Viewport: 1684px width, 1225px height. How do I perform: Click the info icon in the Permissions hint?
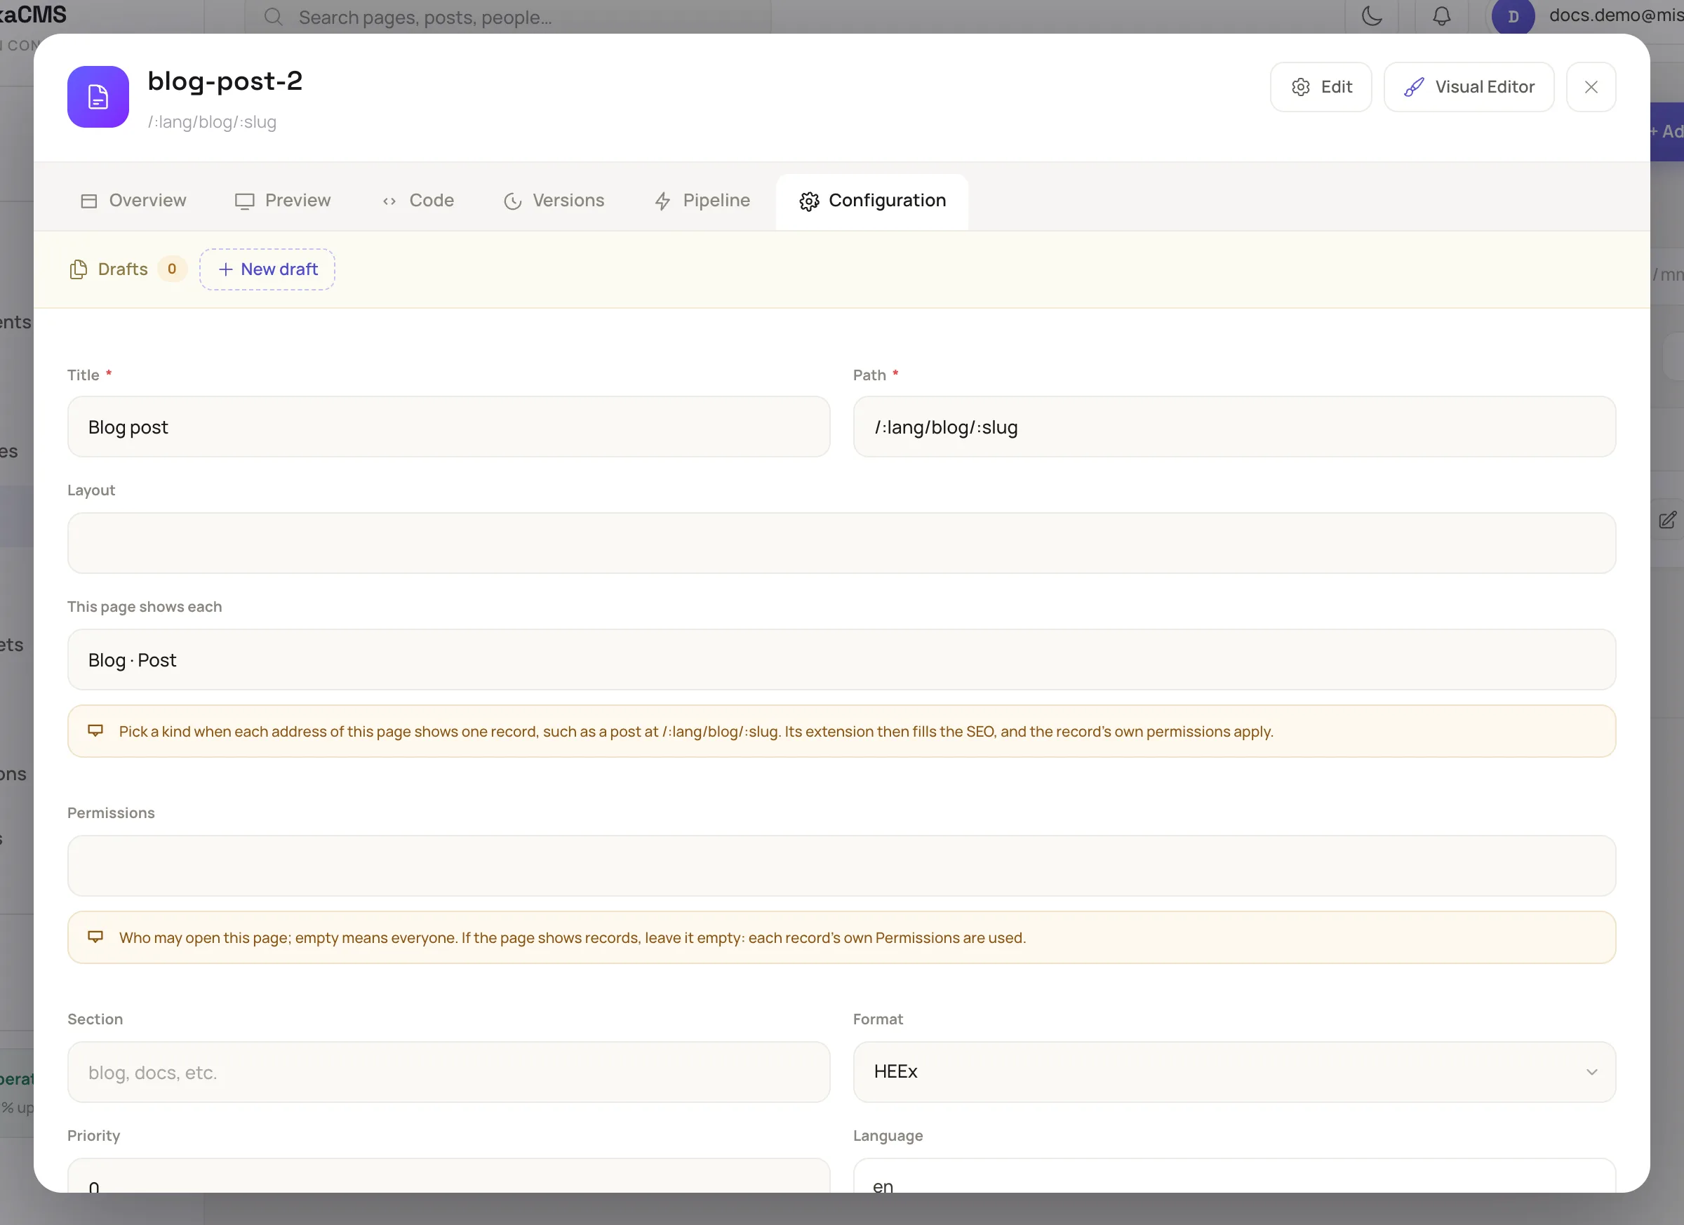tap(95, 937)
